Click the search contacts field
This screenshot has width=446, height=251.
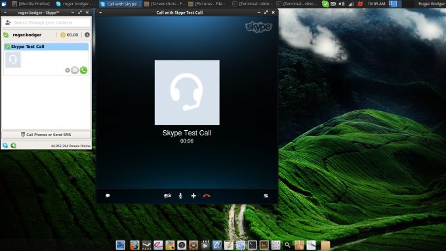coord(46,22)
